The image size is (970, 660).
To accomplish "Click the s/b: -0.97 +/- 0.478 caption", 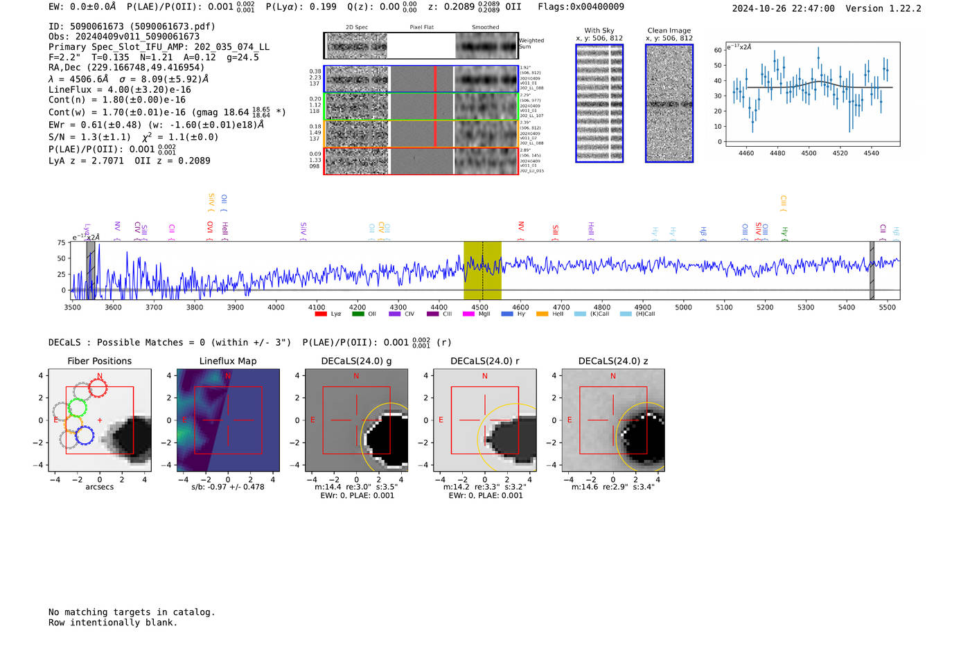I will [228, 487].
